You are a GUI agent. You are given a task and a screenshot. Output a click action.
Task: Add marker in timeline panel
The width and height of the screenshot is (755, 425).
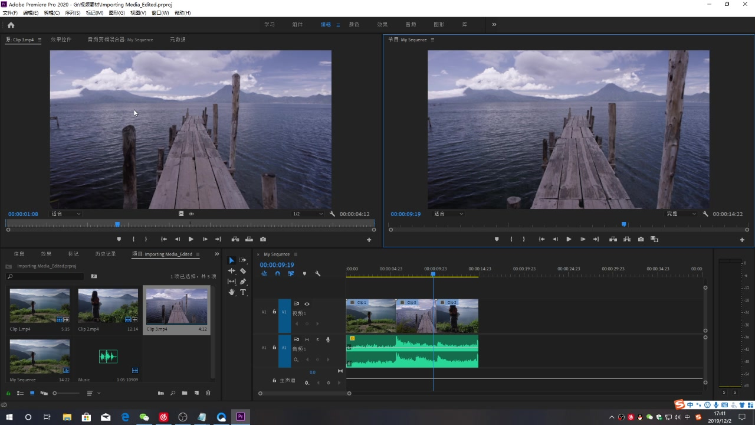(x=304, y=274)
